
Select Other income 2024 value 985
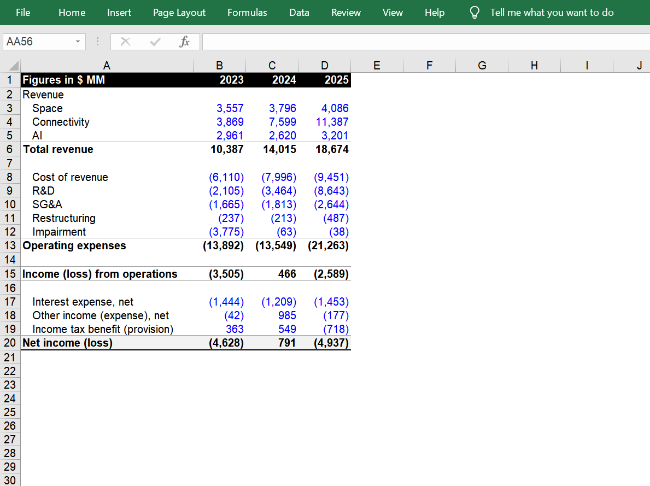(x=272, y=315)
